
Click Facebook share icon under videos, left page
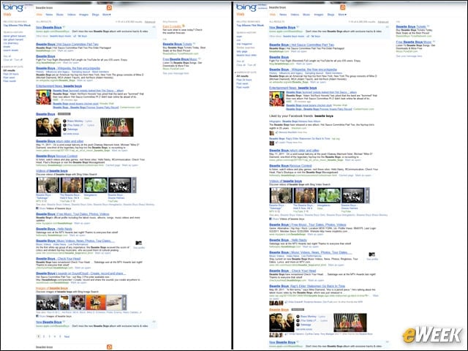point(37,208)
